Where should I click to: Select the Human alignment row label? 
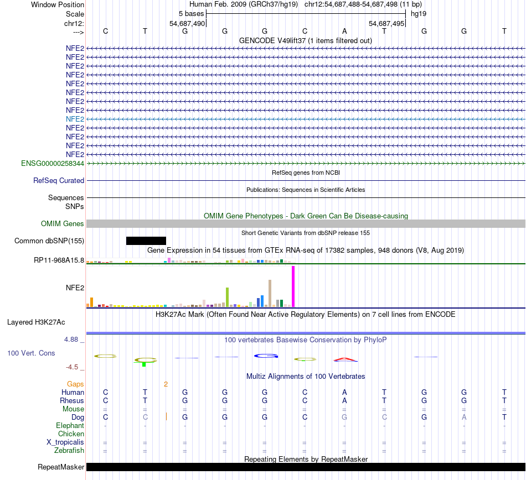[x=73, y=392]
